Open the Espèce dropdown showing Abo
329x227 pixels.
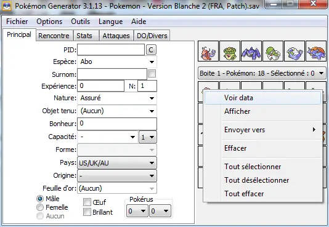tap(117, 62)
